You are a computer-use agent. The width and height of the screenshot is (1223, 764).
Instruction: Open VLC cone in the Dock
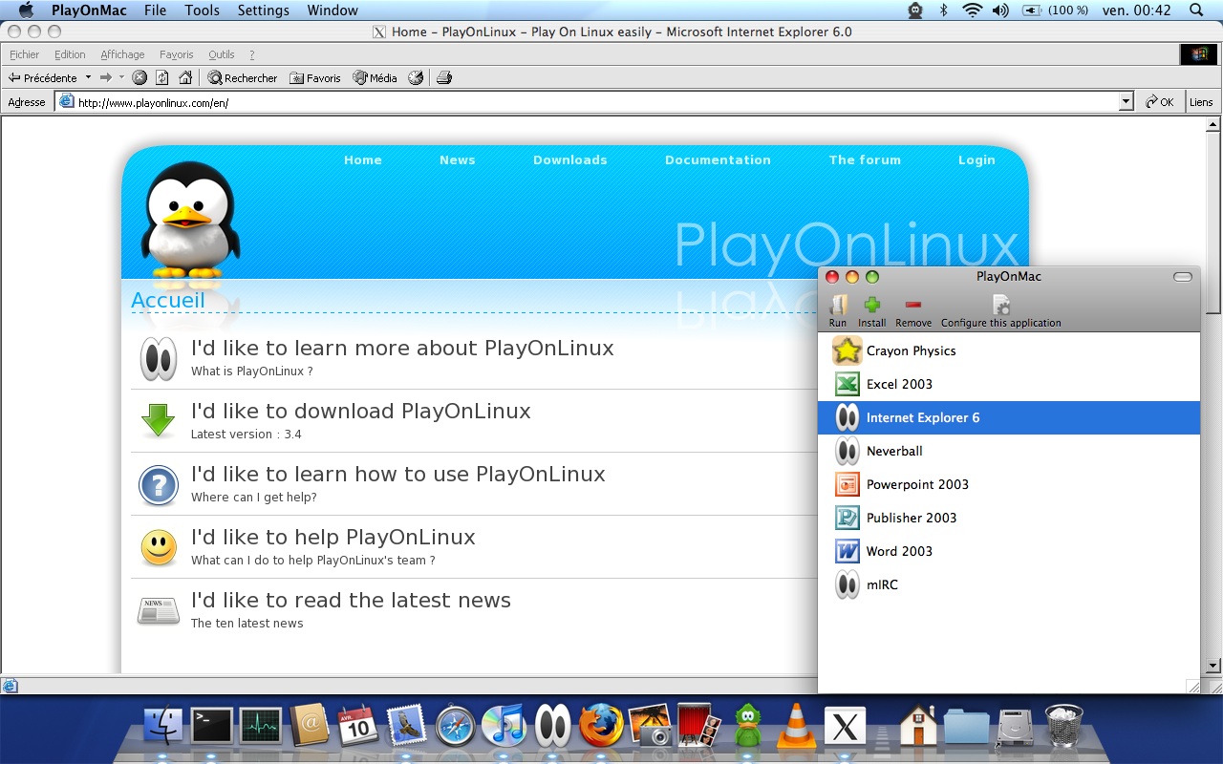[796, 726]
